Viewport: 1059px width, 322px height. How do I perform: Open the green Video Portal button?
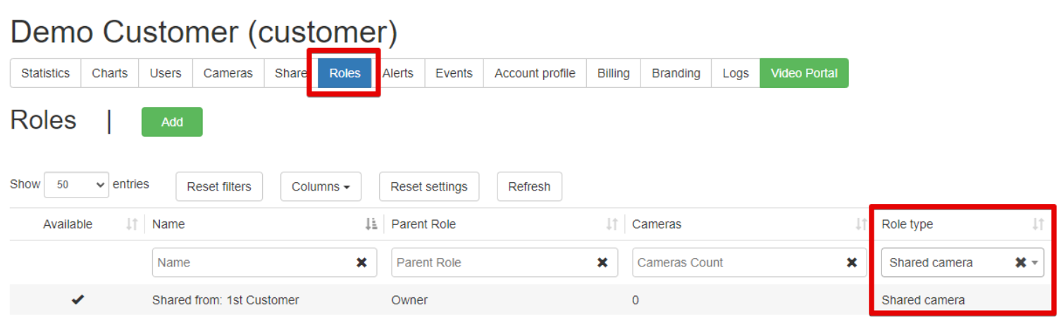click(804, 73)
